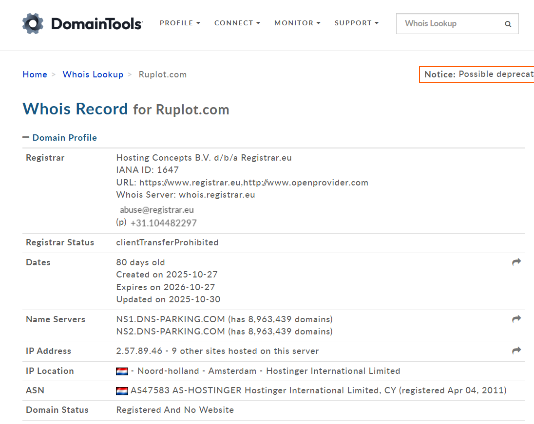This screenshot has height=424, width=534.
Task: Click the DomainTools gear logo
Action: 33,23
